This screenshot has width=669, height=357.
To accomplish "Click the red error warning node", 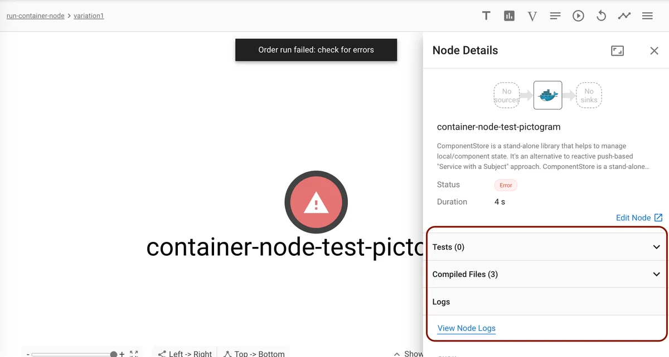I will tap(316, 204).
